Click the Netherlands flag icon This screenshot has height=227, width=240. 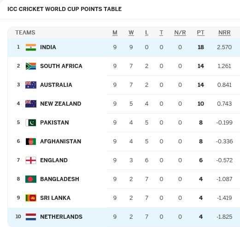click(31, 217)
